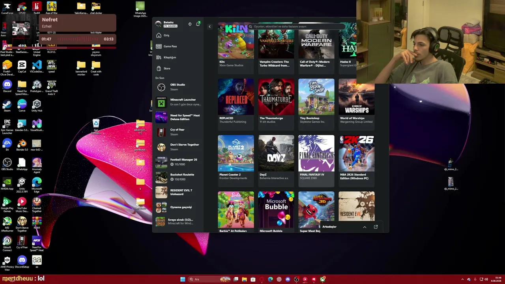Open the Barbie At Patikaları game tile
This screenshot has width=505, height=284.
pyautogui.click(x=236, y=212)
